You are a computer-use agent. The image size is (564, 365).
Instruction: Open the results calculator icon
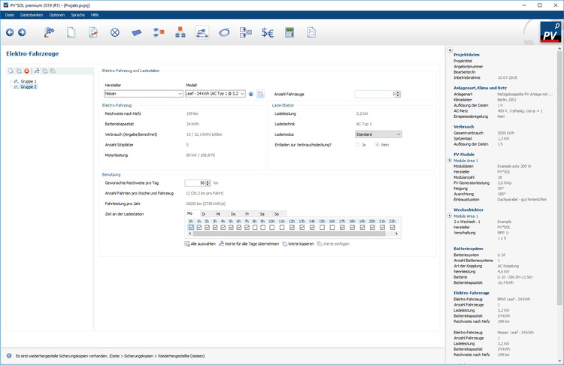pyautogui.click(x=289, y=32)
